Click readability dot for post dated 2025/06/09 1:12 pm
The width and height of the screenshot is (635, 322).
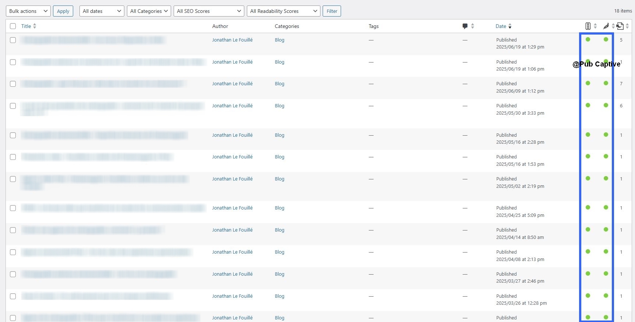(x=606, y=83)
